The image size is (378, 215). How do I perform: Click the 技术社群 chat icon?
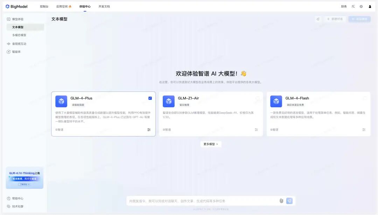9,206
